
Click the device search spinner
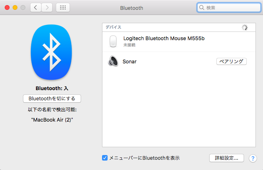[x=244, y=28]
